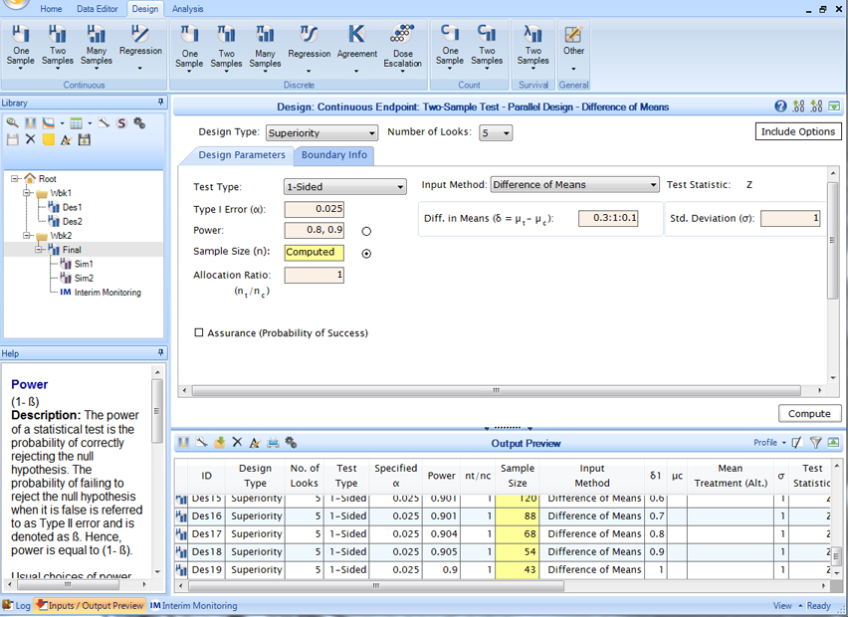848x617 pixels.
Task: Collapse the Wbk1 workbook node
Action: click(27, 192)
